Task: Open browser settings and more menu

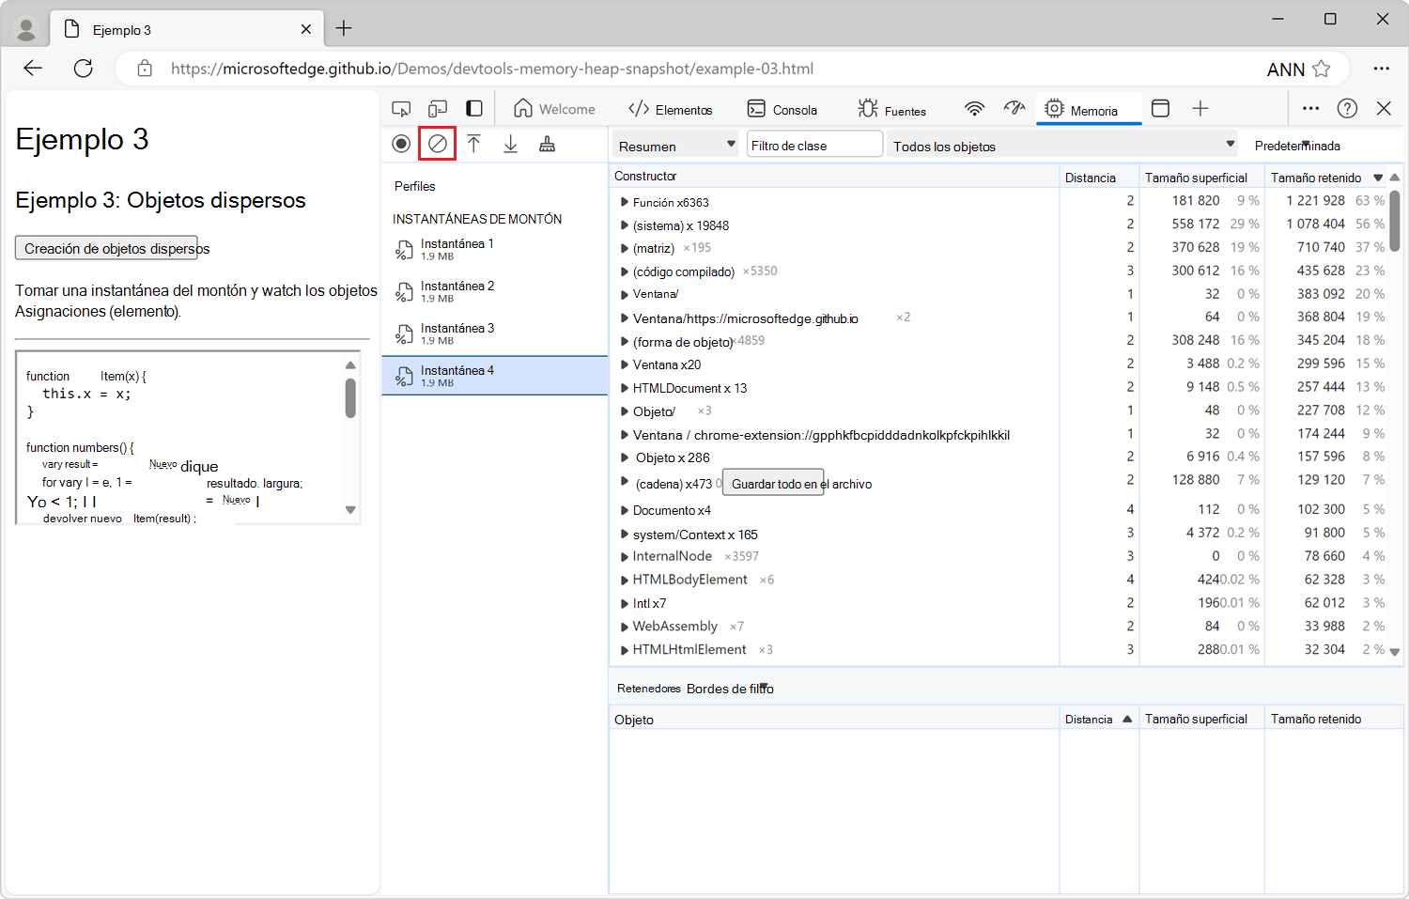Action: [1382, 69]
